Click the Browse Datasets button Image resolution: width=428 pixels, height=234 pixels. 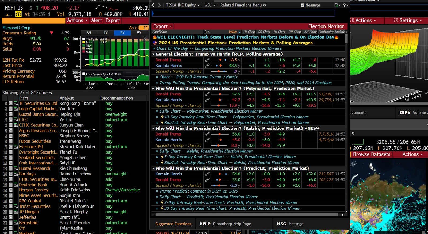(372, 154)
